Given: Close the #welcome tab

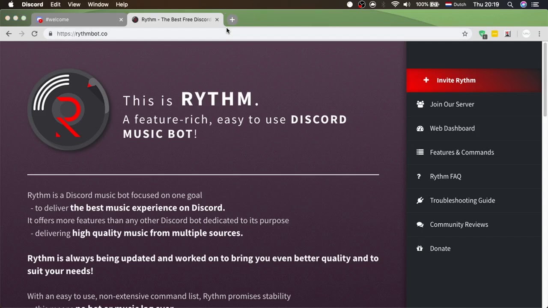Looking at the screenshot, I should pyautogui.click(x=121, y=19).
